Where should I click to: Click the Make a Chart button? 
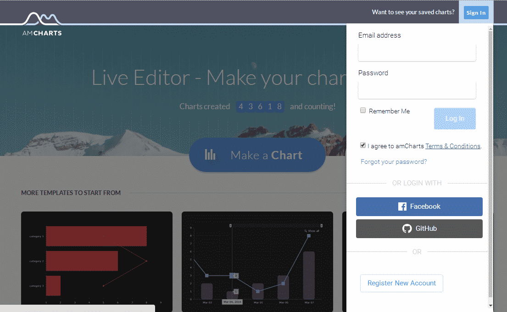(257, 155)
